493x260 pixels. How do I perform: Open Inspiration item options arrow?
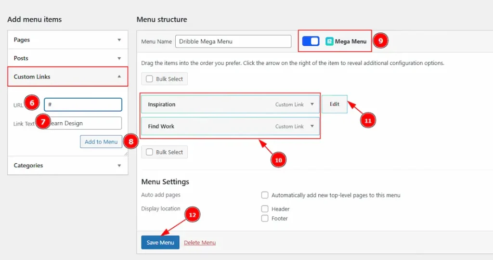pyautogui.click(x=312, y=104)
